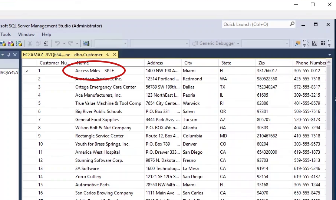This screenshot has height=200, width=336.
Task: Click the DMX query toolbar icon
Action: point(11,43)
